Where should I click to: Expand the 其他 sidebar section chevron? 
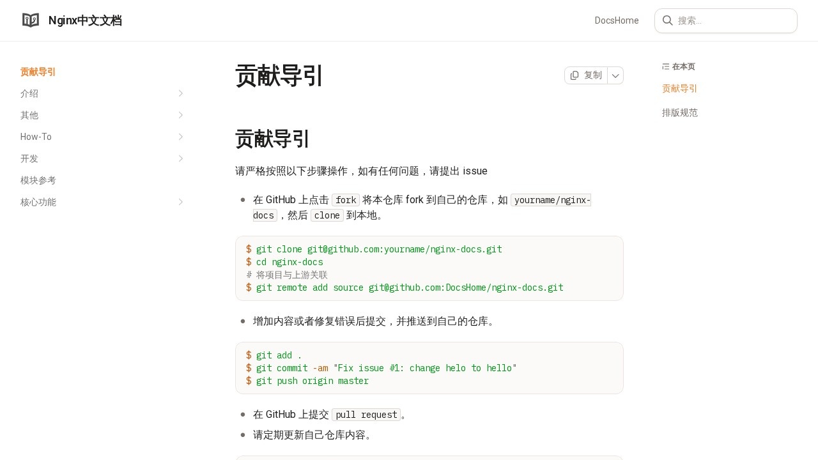(181, 115)
